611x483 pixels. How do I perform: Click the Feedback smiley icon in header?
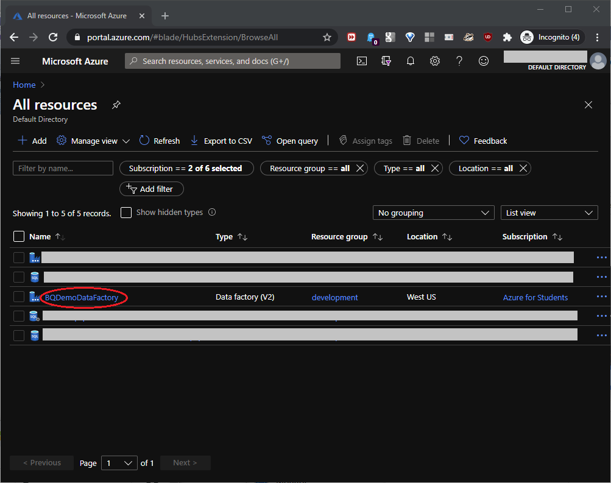tap(484, 61)
